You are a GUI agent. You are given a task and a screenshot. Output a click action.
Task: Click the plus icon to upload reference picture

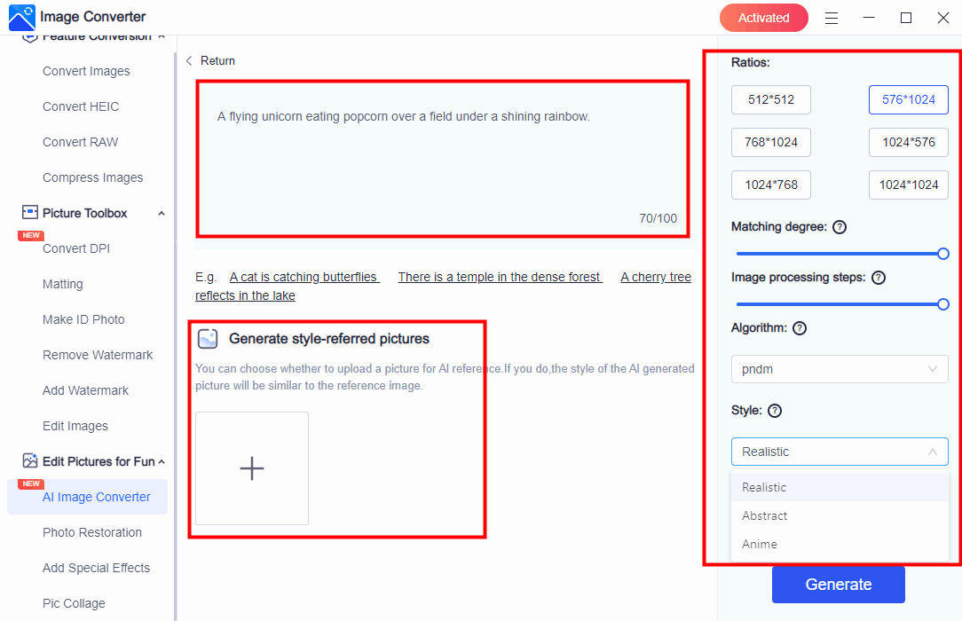[x=252, y=468]
